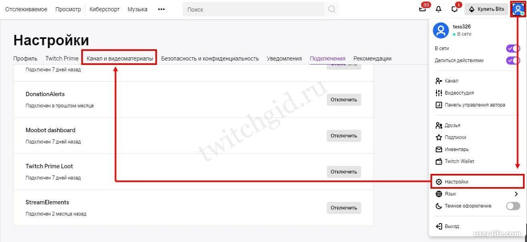
Task: Click the Настройки gear icon
Action: 438,182
